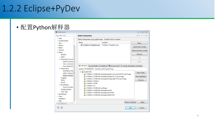Click icon next to Pythonwin path entry
The image size is (215, 121).
pos(85,95)
